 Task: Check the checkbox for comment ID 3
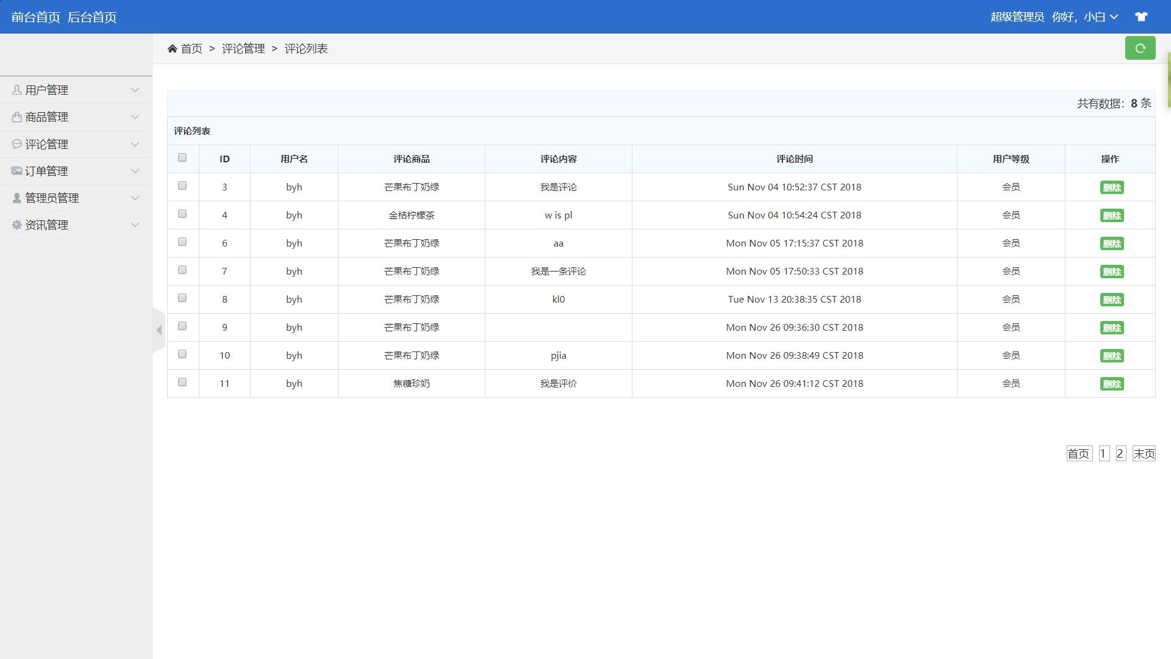pos(182,186)
